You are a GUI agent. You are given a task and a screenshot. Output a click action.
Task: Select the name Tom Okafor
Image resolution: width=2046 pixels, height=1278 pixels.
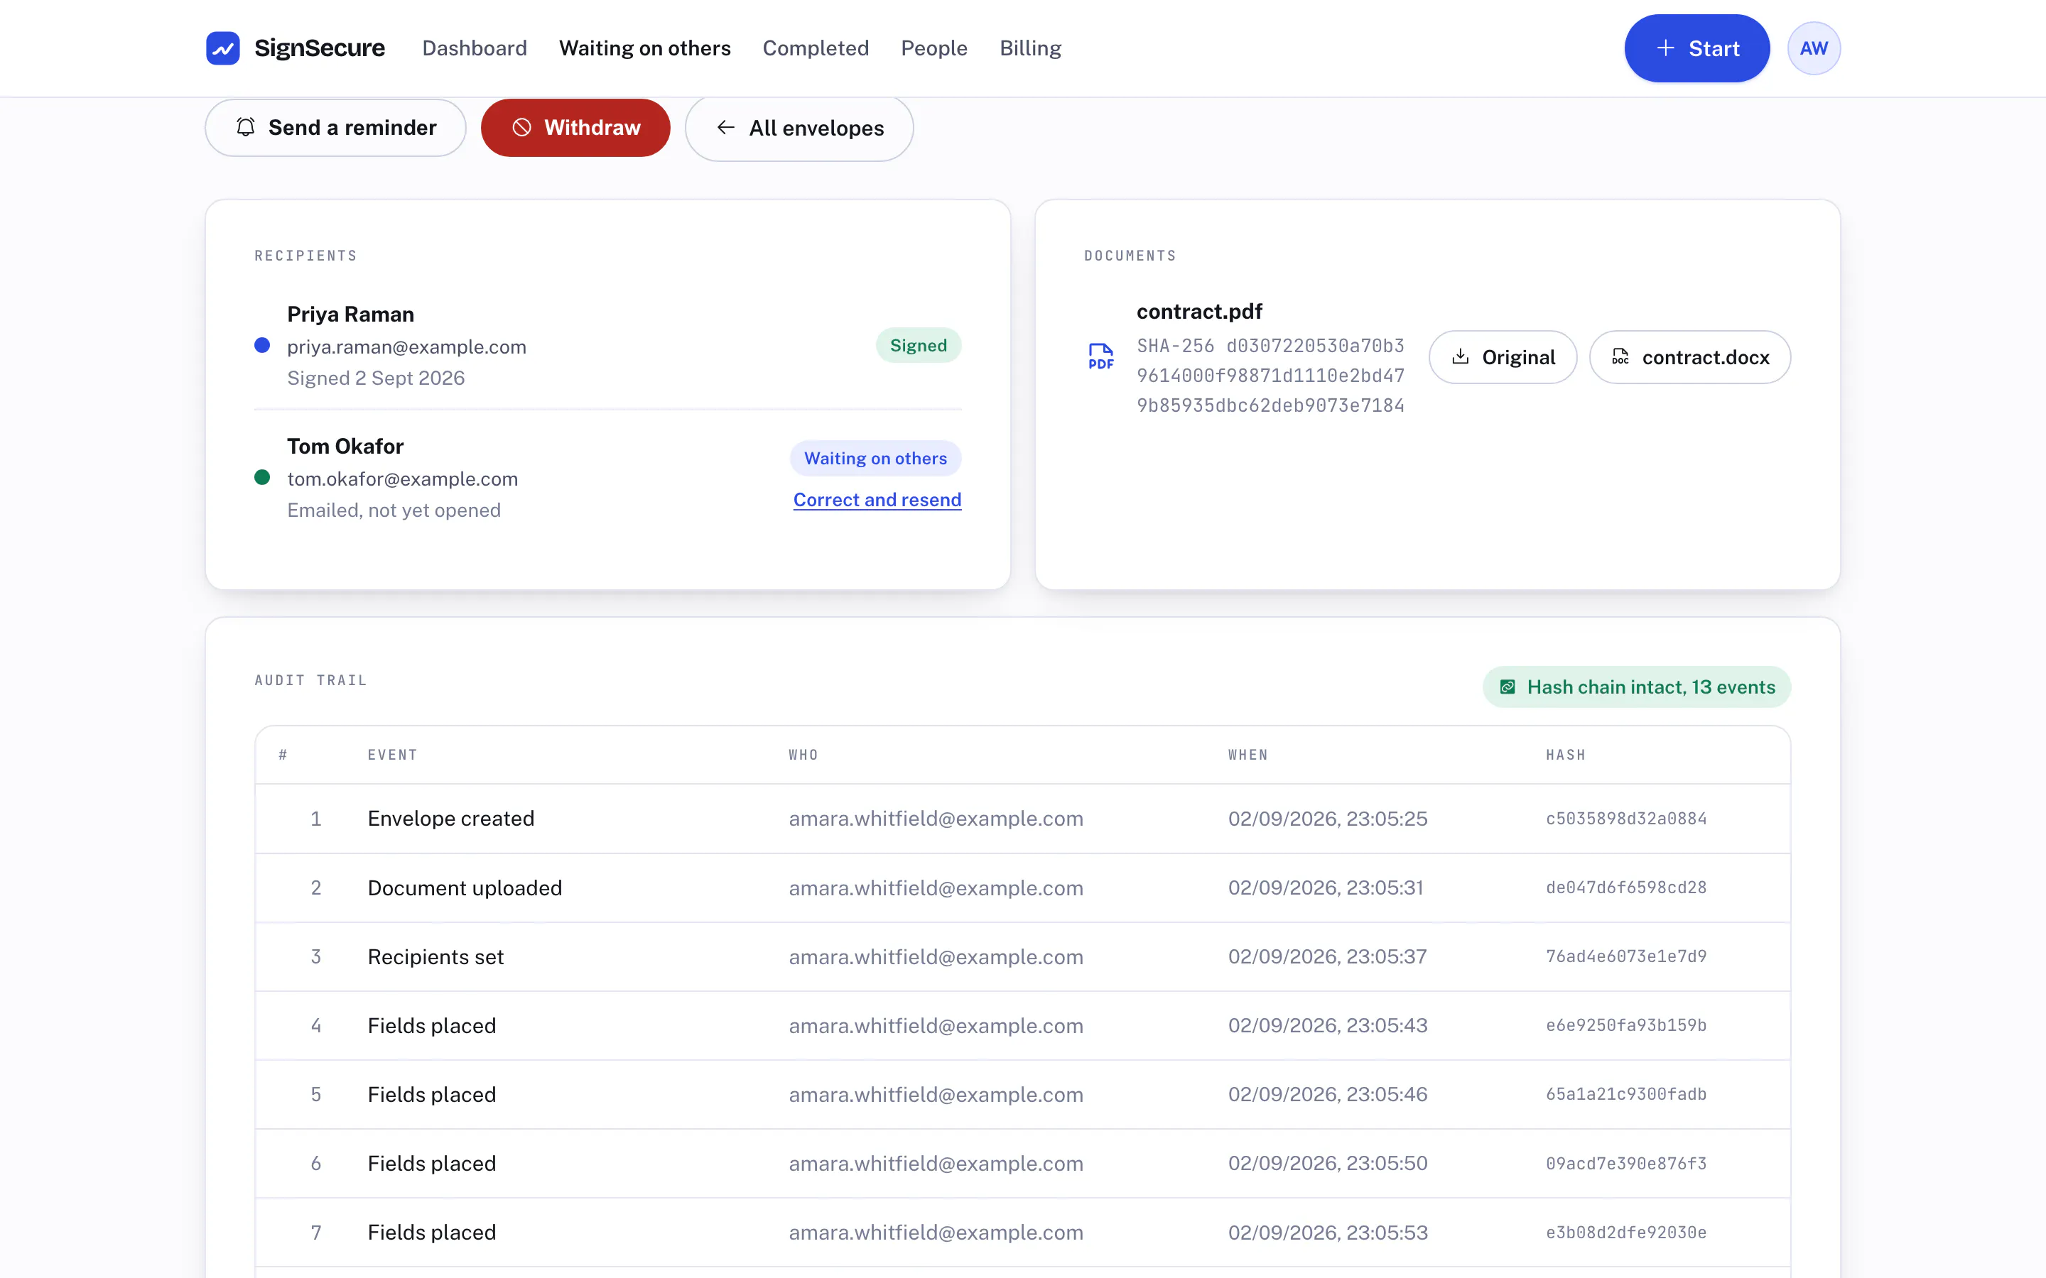[x=346, y=445]
